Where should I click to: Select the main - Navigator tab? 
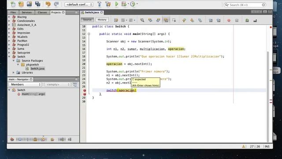click(19, 79)
